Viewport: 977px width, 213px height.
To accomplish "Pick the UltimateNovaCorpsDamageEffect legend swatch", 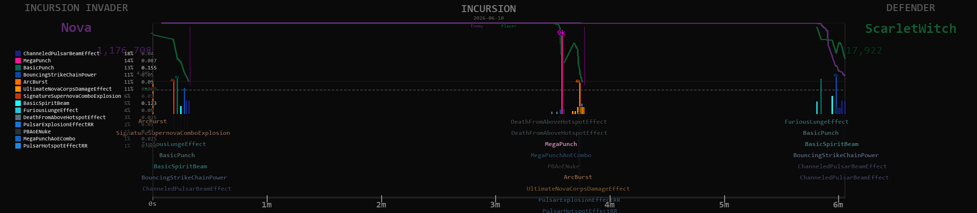I will pyautogui.click(x=18, y=89).
